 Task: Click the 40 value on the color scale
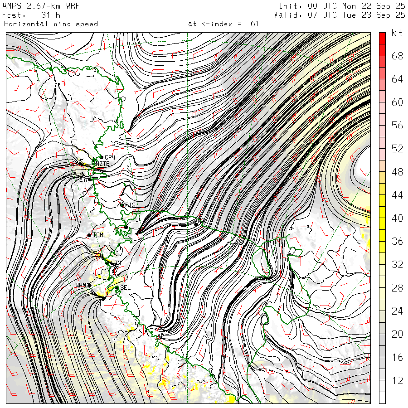coord(397,219)
